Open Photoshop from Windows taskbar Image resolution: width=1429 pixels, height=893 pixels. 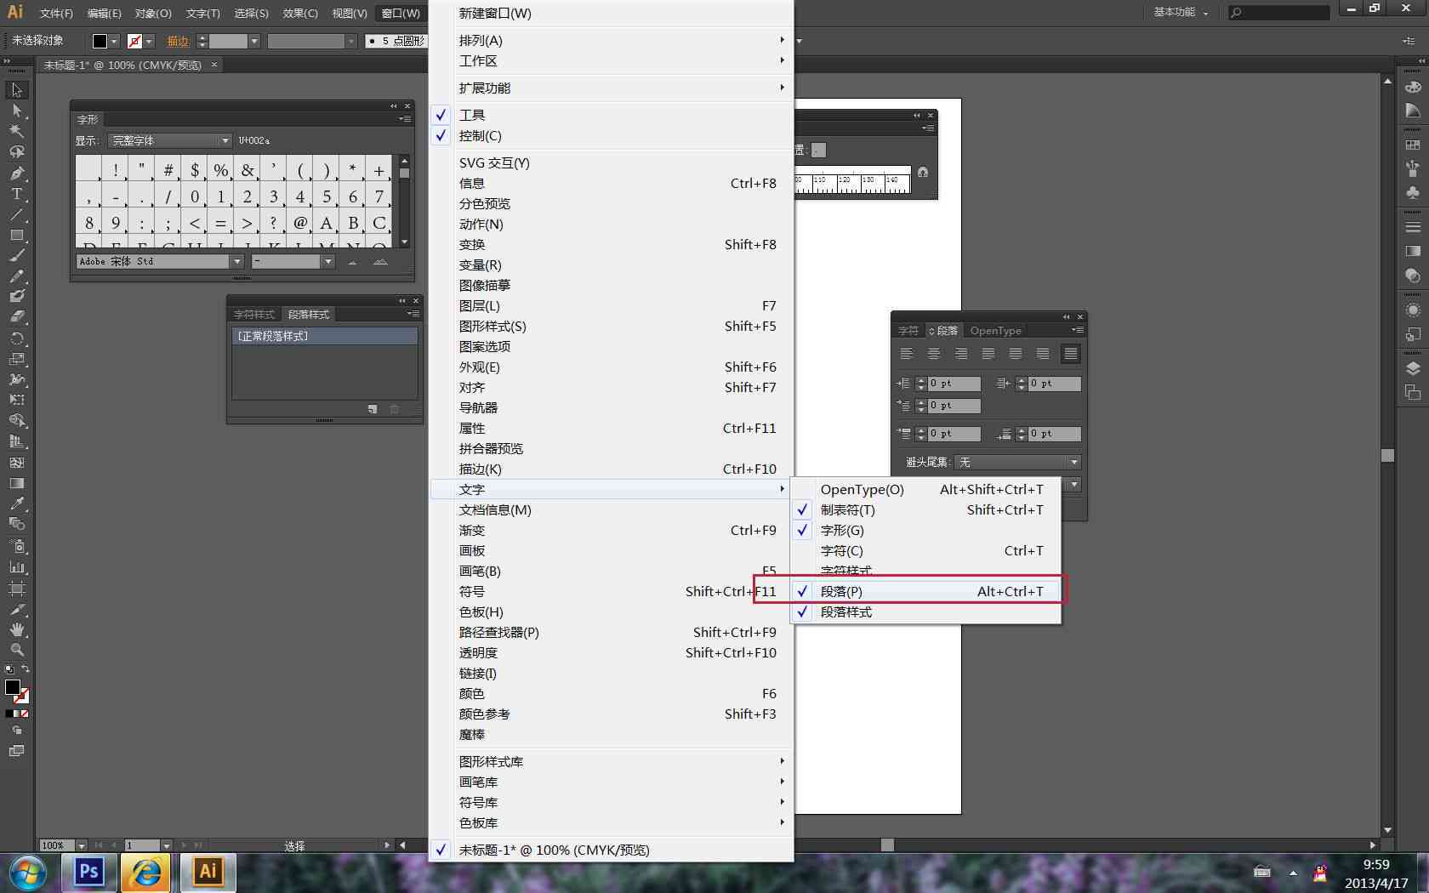(89, 872)
